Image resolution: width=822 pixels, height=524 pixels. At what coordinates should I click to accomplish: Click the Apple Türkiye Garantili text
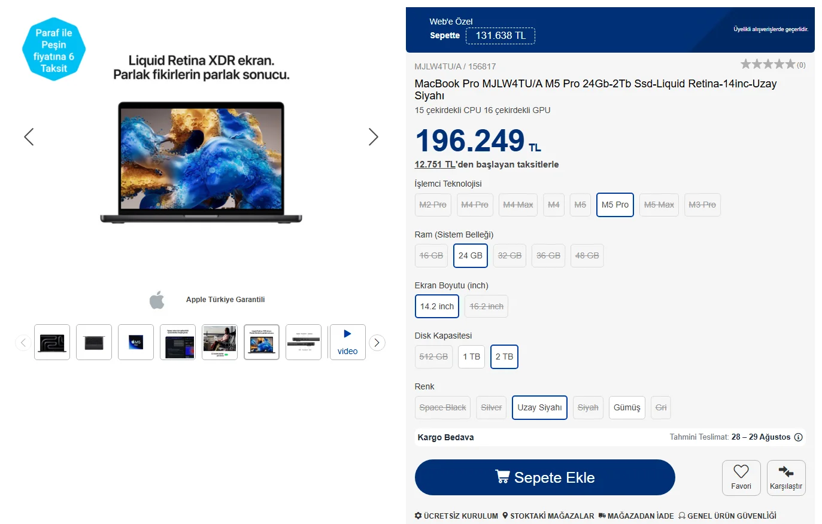point(225,300)
